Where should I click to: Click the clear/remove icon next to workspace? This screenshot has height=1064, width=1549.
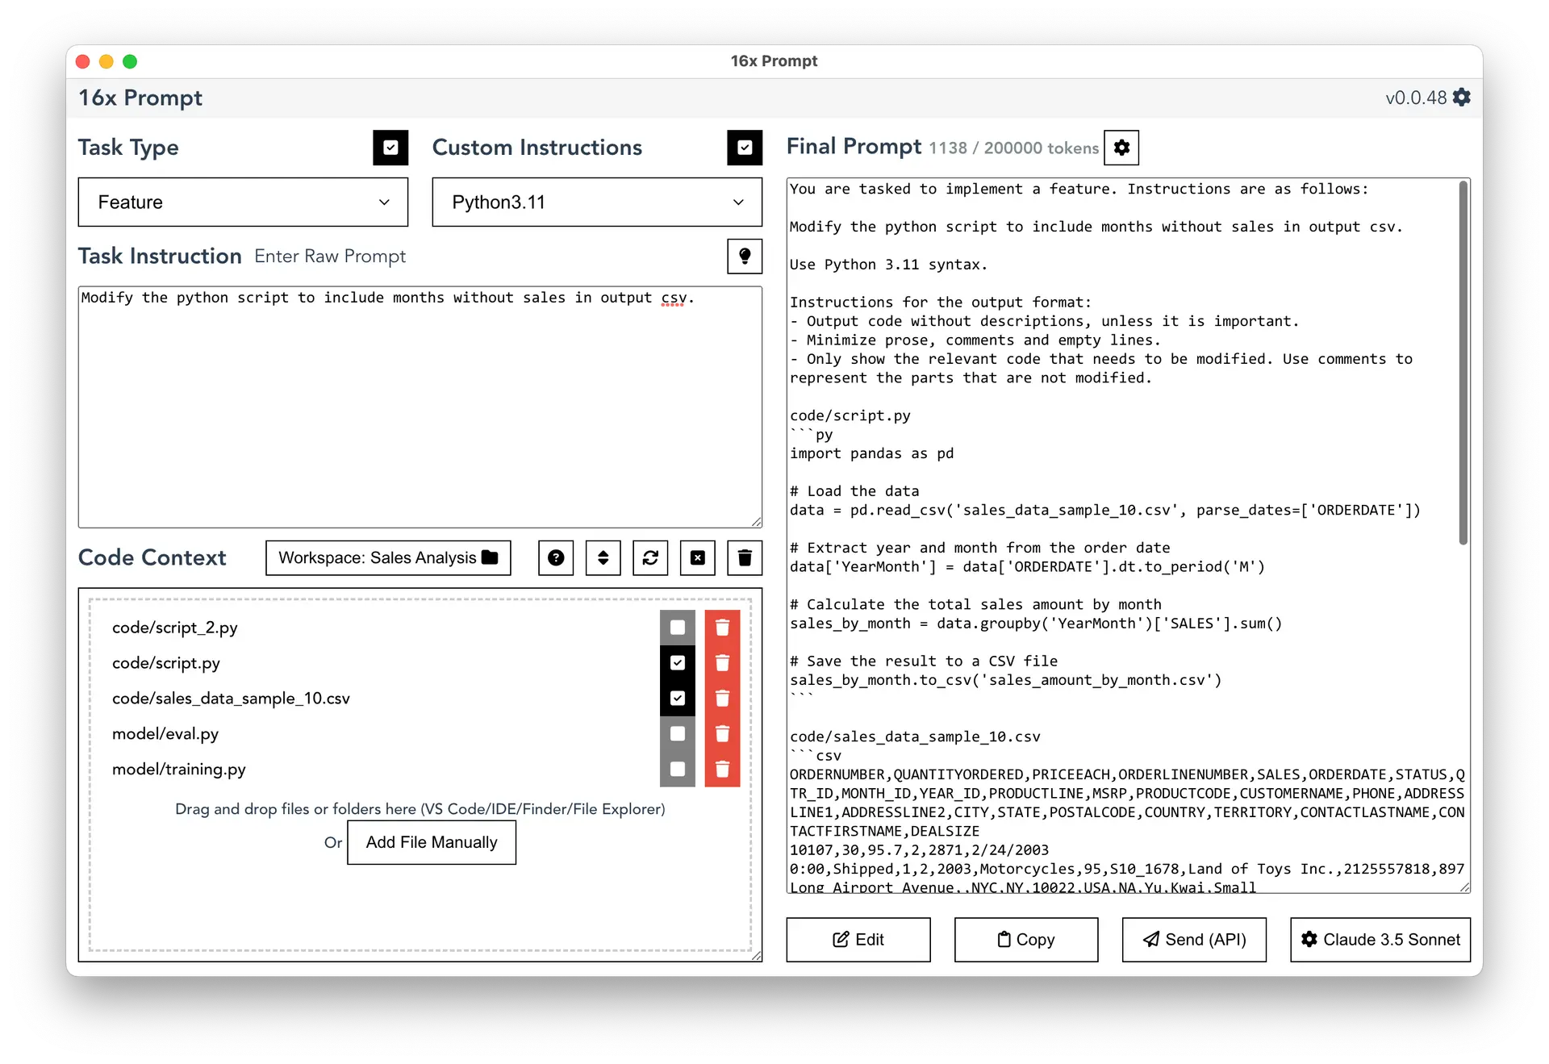699,558
